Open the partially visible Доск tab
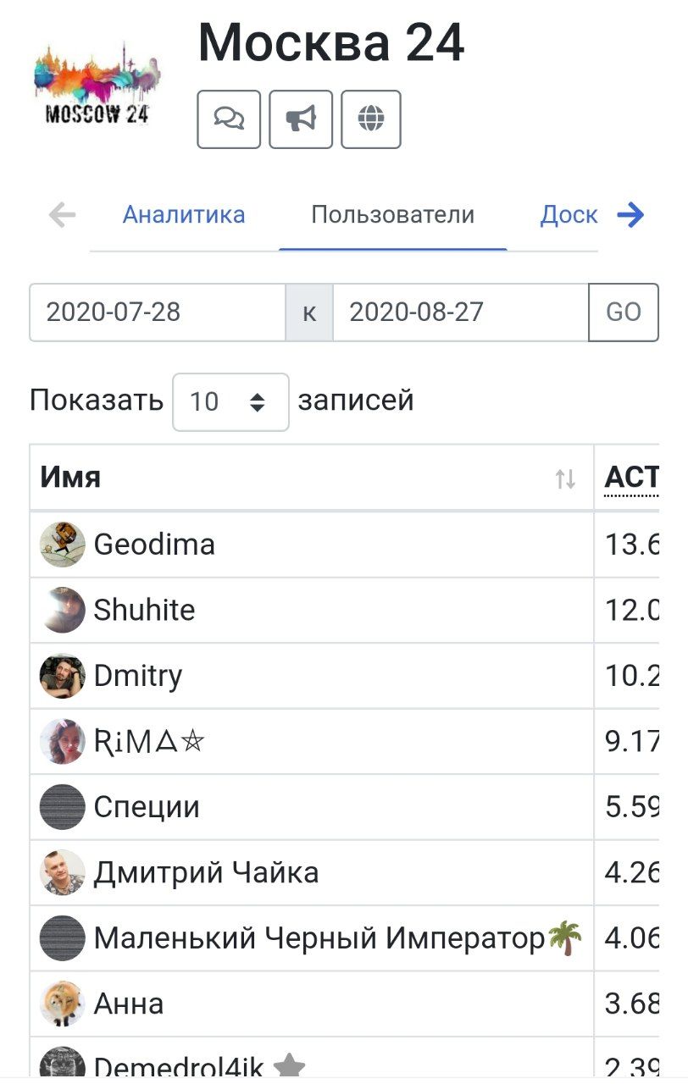This screenshot has width=688, height=1084. [x=569, y=215]
